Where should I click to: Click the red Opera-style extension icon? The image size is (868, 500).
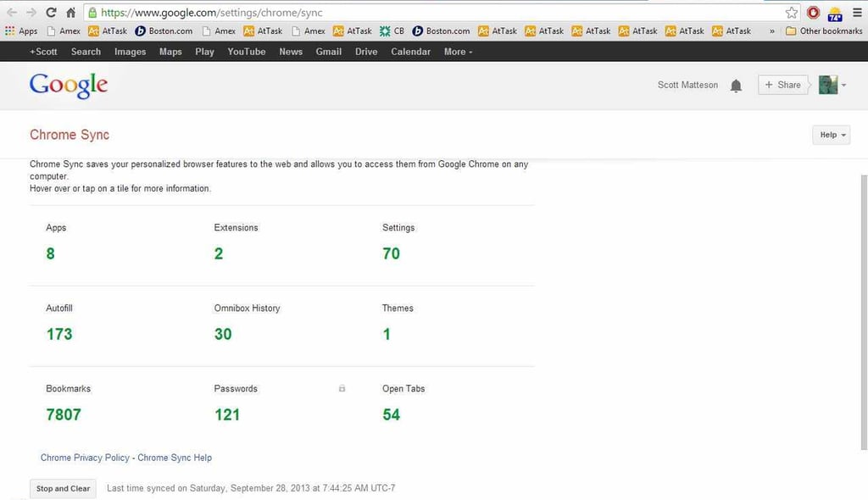pos(813,12)
